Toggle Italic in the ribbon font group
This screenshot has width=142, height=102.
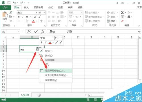pyautogui.click(x=23, y=17)
